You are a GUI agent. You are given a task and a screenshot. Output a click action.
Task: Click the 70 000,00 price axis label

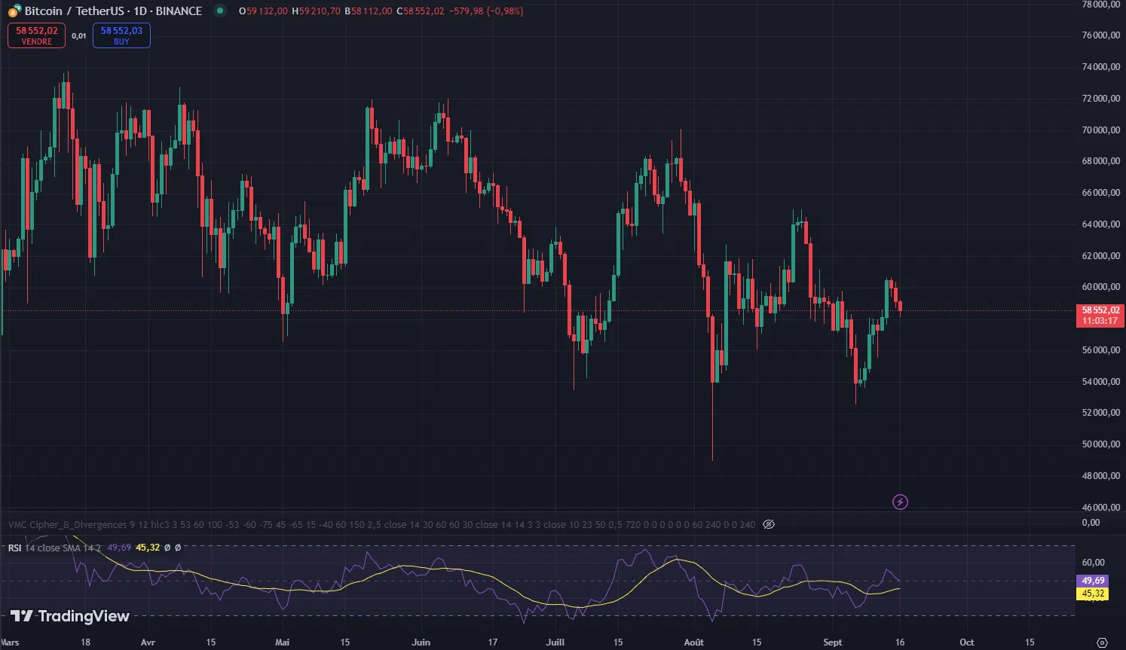tap(1100, 130)
